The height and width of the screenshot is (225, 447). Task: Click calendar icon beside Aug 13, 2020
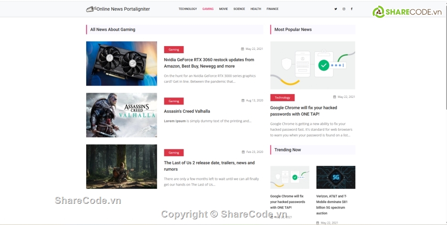[243, 100]
